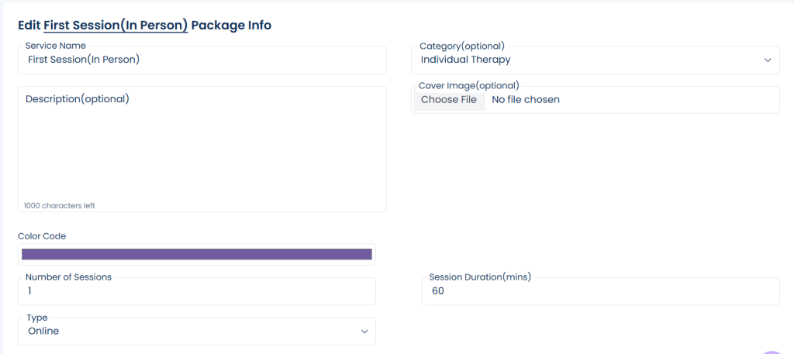
Task: Focus the Service Name text field
Action: [202, 60]
